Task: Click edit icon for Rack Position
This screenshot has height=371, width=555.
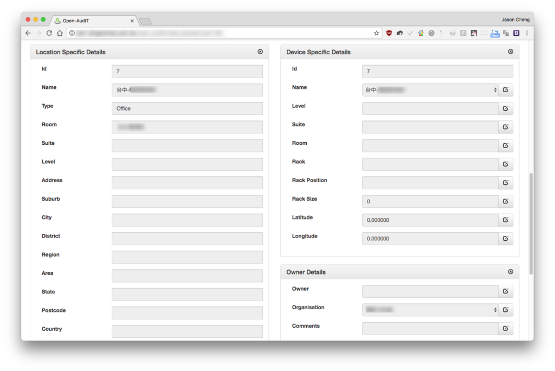Action: [506, 183]
